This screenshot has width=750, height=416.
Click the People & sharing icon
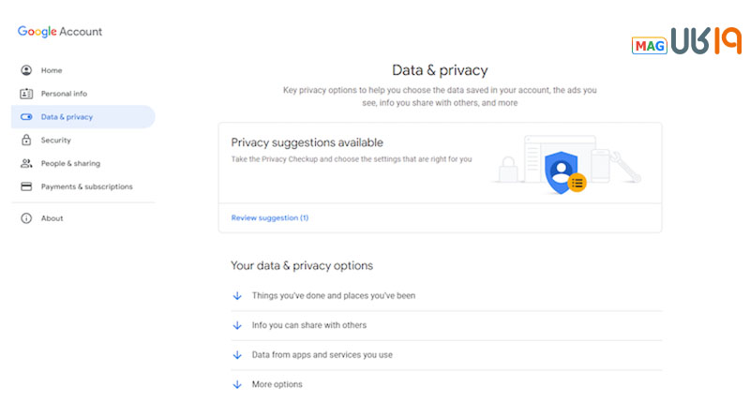tap(26, 163)
